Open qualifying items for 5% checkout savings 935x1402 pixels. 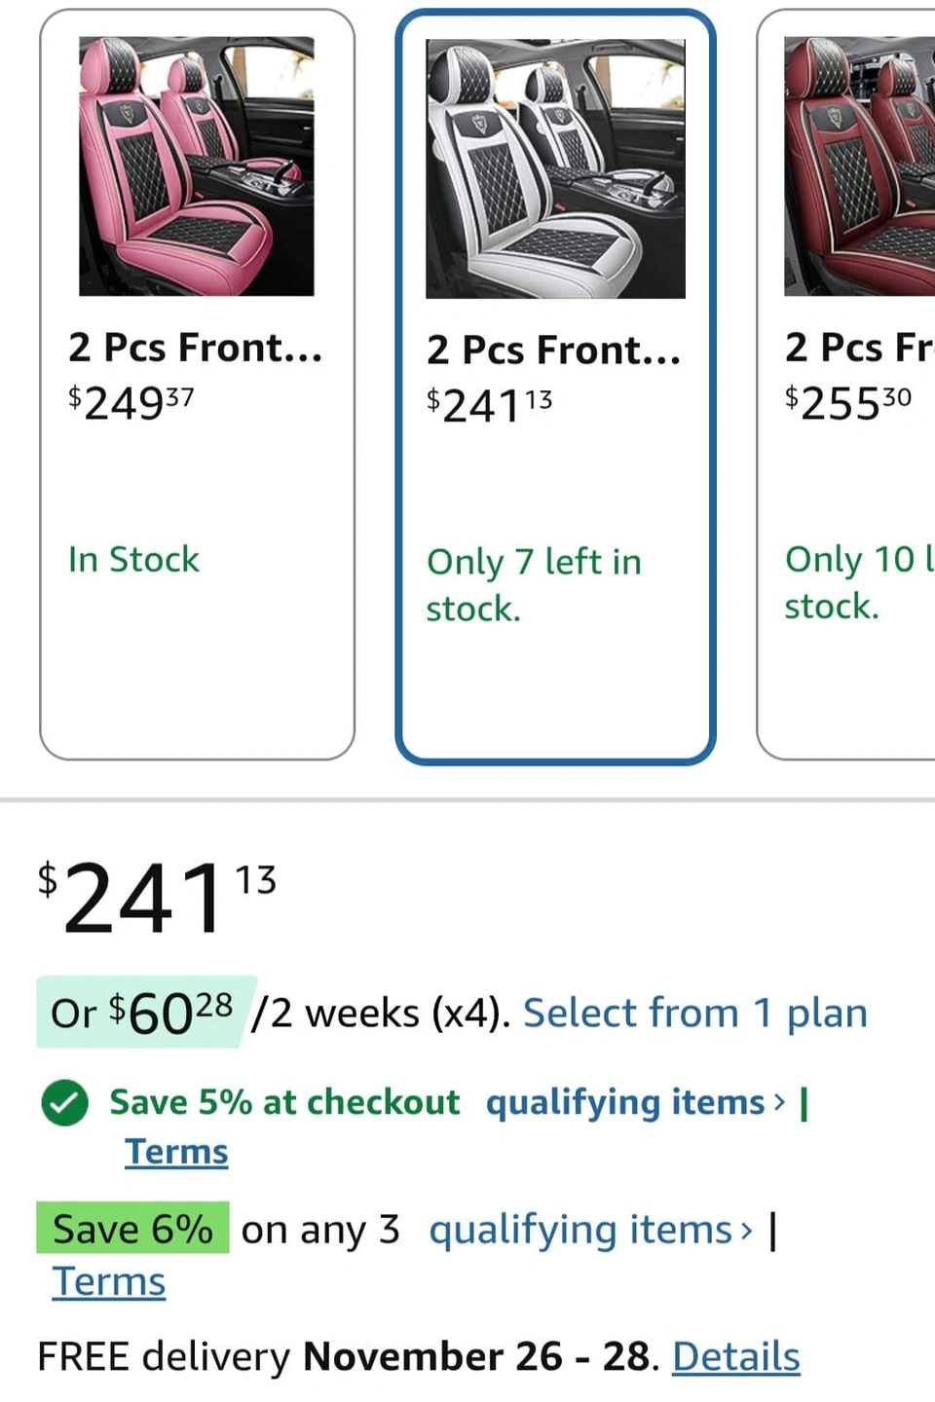(x=625, y=1102)
